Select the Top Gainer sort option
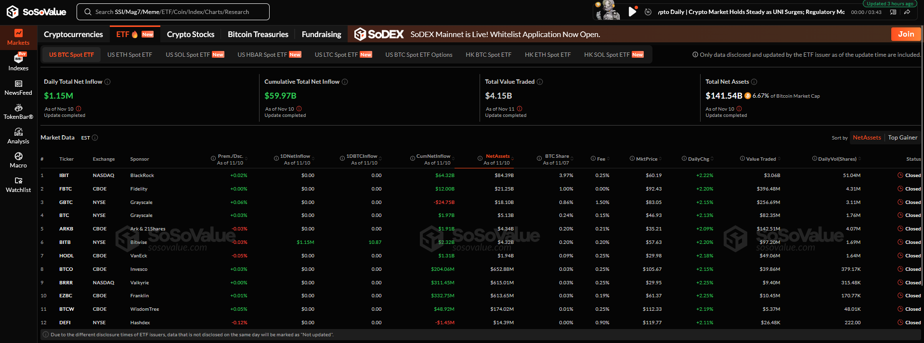The height and width of the screenshot is (343, 924). coord(902,138)
